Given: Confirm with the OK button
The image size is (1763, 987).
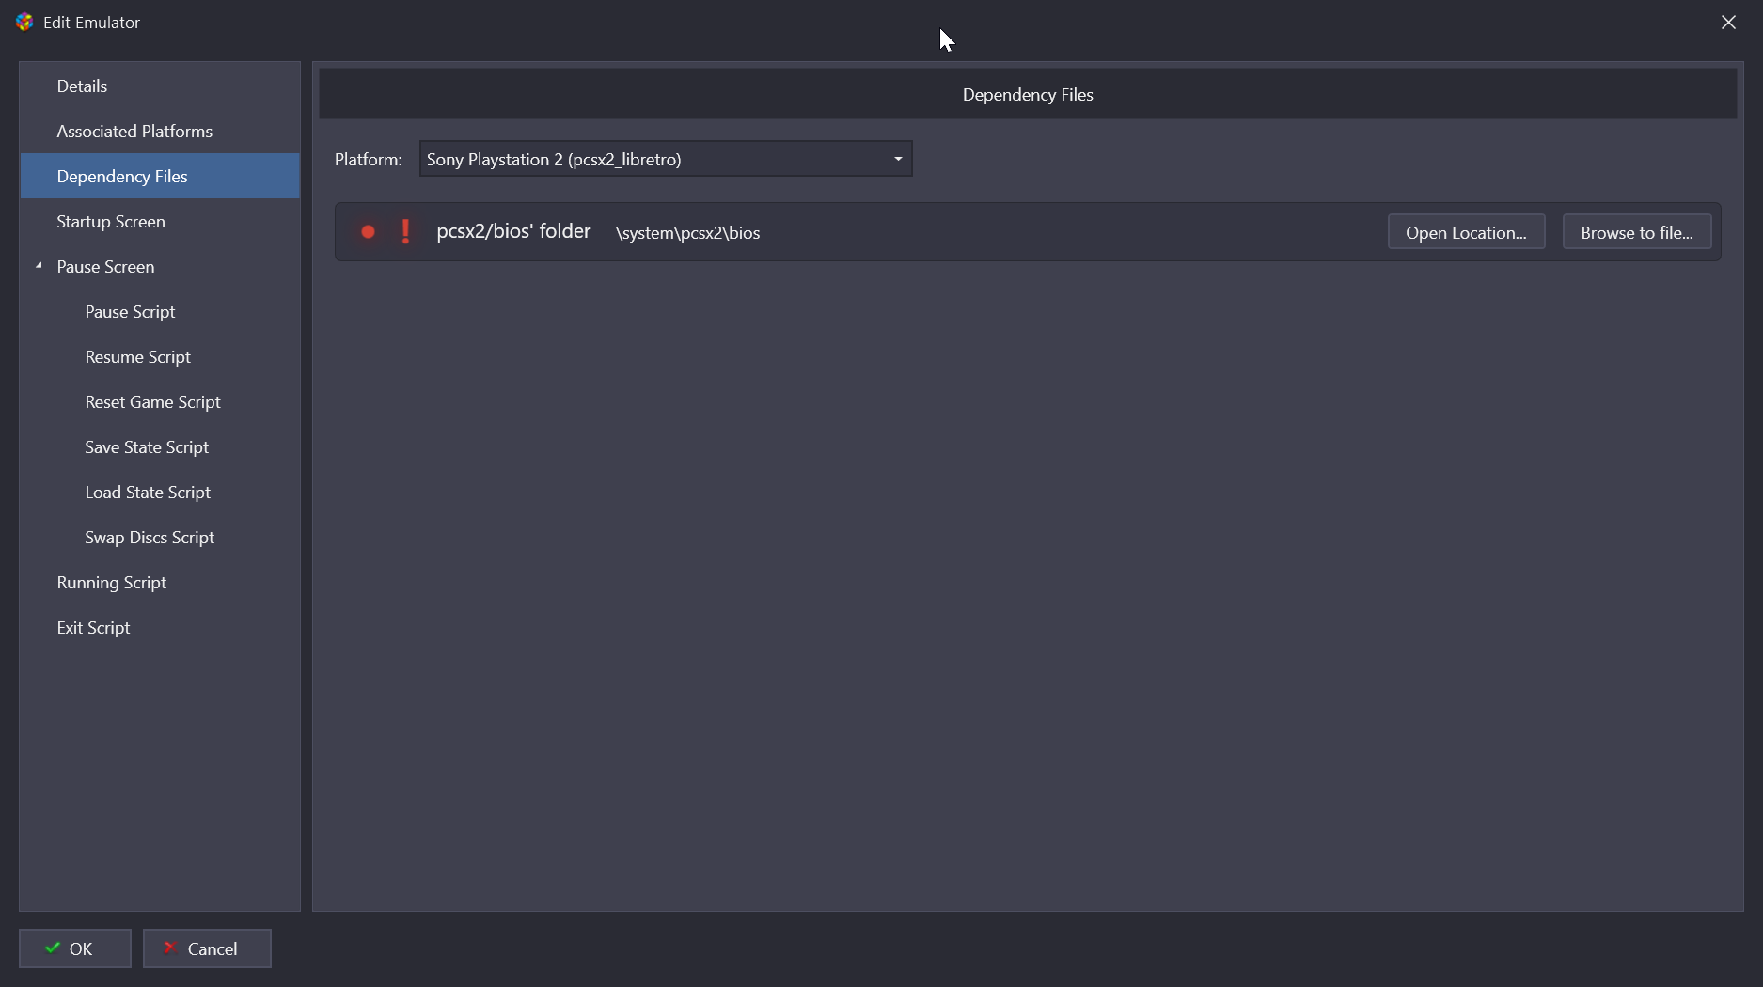Looking at the screenshot, I should (75, 948).
